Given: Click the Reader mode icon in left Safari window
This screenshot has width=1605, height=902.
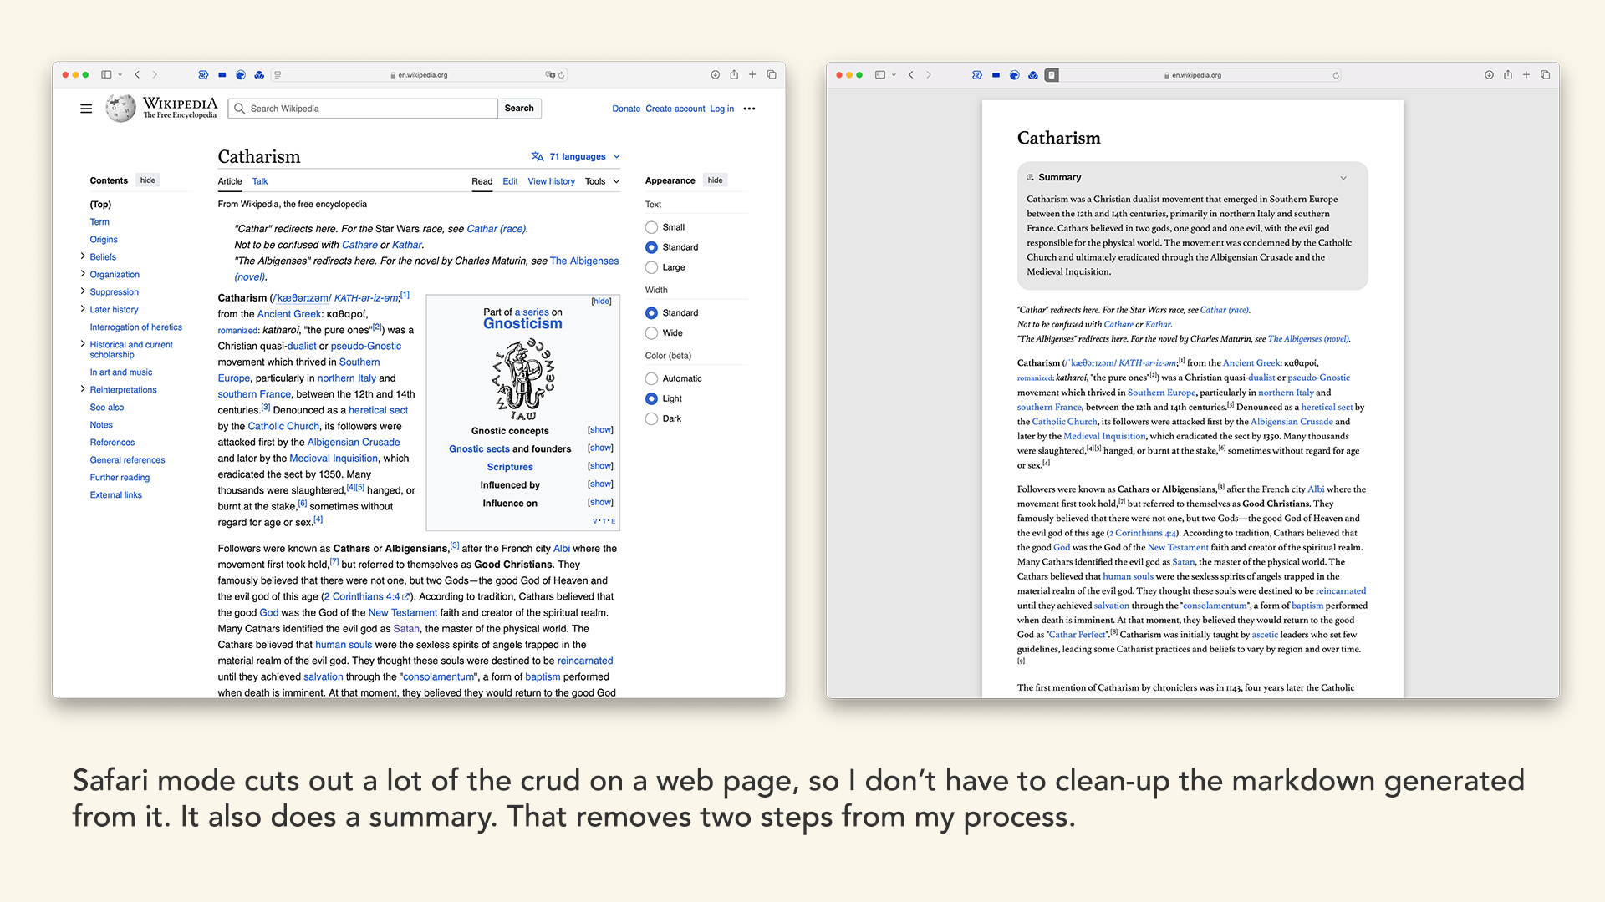Looking at the screenshot, I should 278,75.
